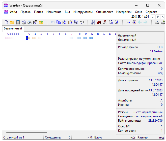
Task: Open the Окна menu
Action: point(138,12)
